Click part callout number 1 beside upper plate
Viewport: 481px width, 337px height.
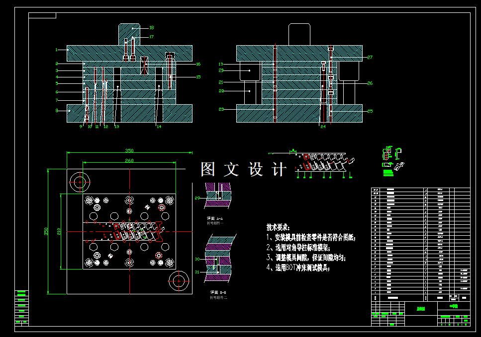tap(56, 50)
